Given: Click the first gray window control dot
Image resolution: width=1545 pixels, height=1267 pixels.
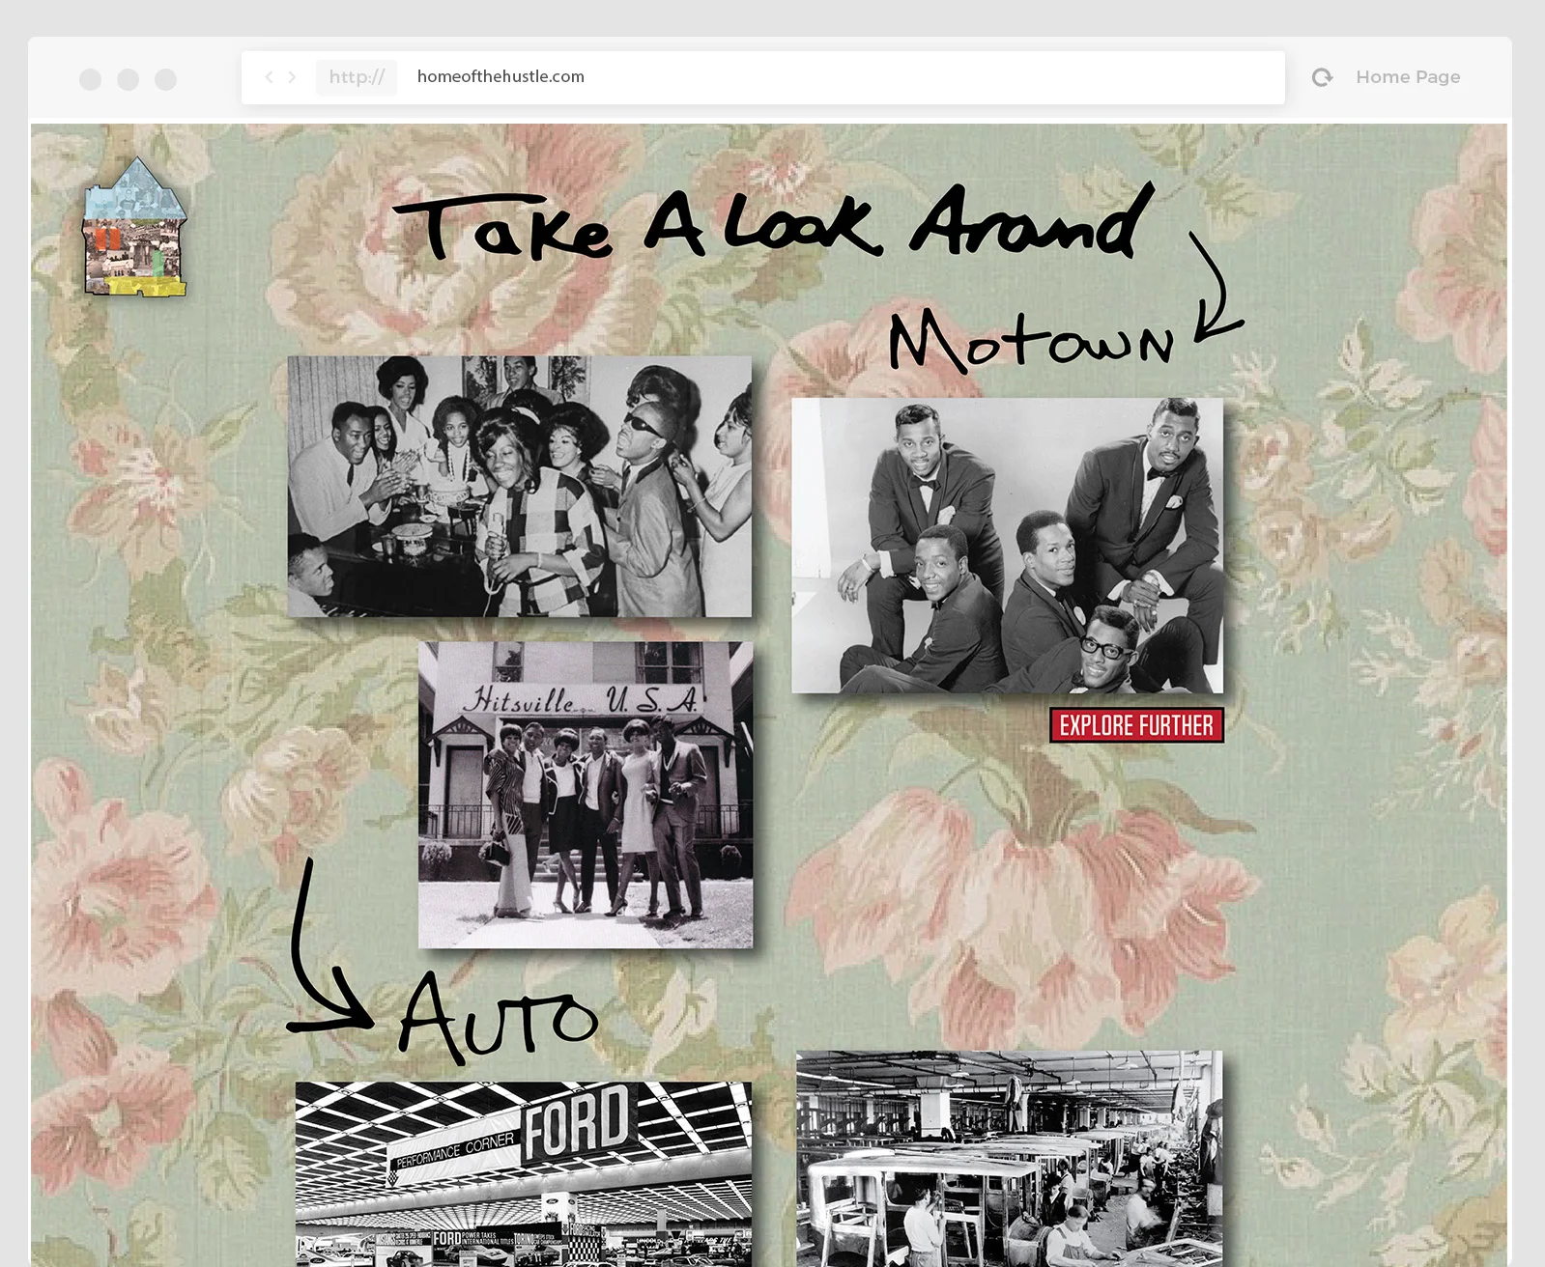Looking at the screenshot, I should (90, 79).
